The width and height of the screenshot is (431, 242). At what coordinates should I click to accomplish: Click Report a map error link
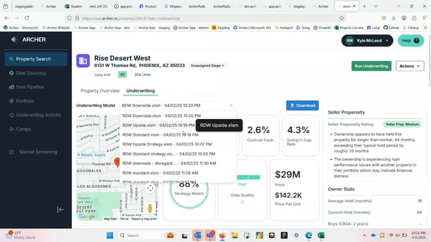pos(144,219)
